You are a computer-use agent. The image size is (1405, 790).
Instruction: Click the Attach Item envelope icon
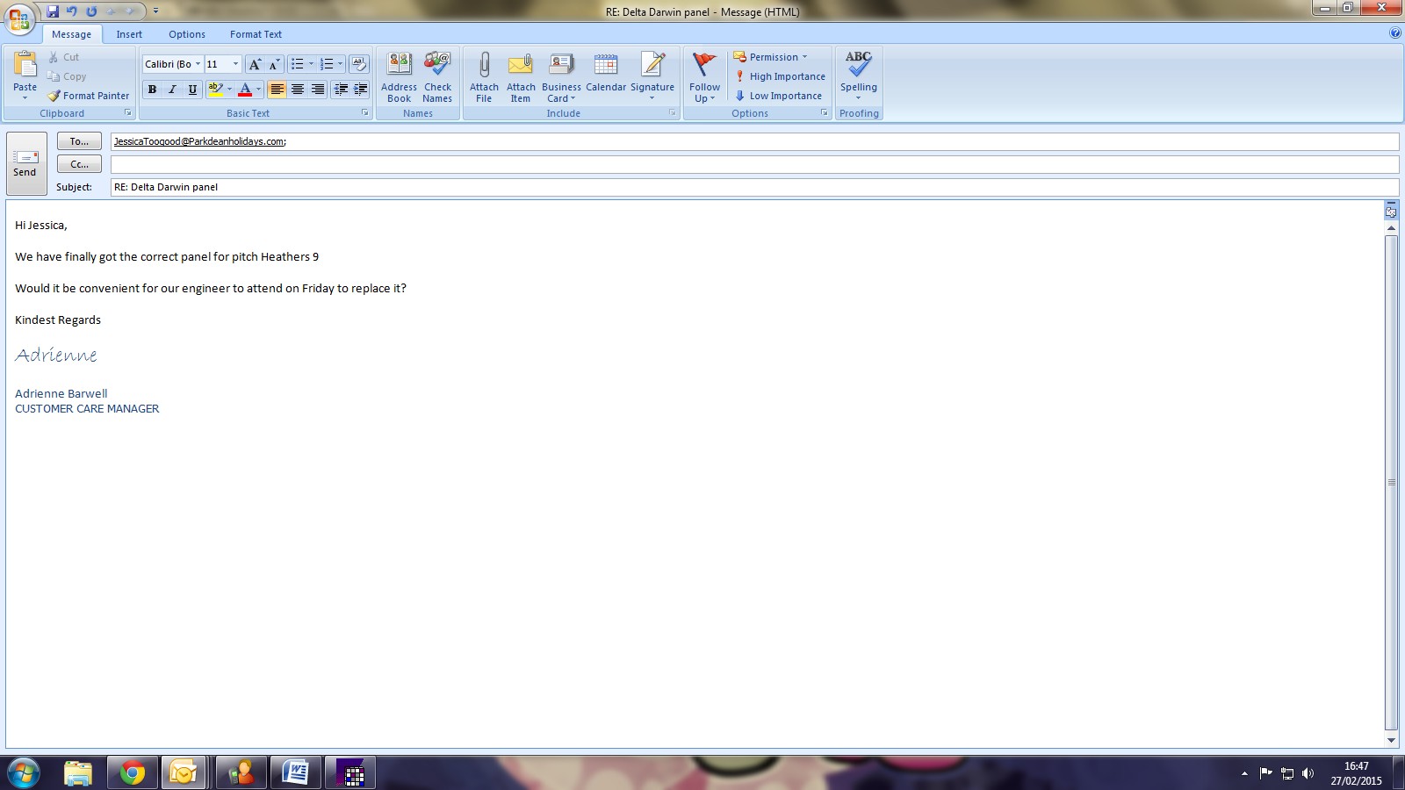[x=521, y=66]
